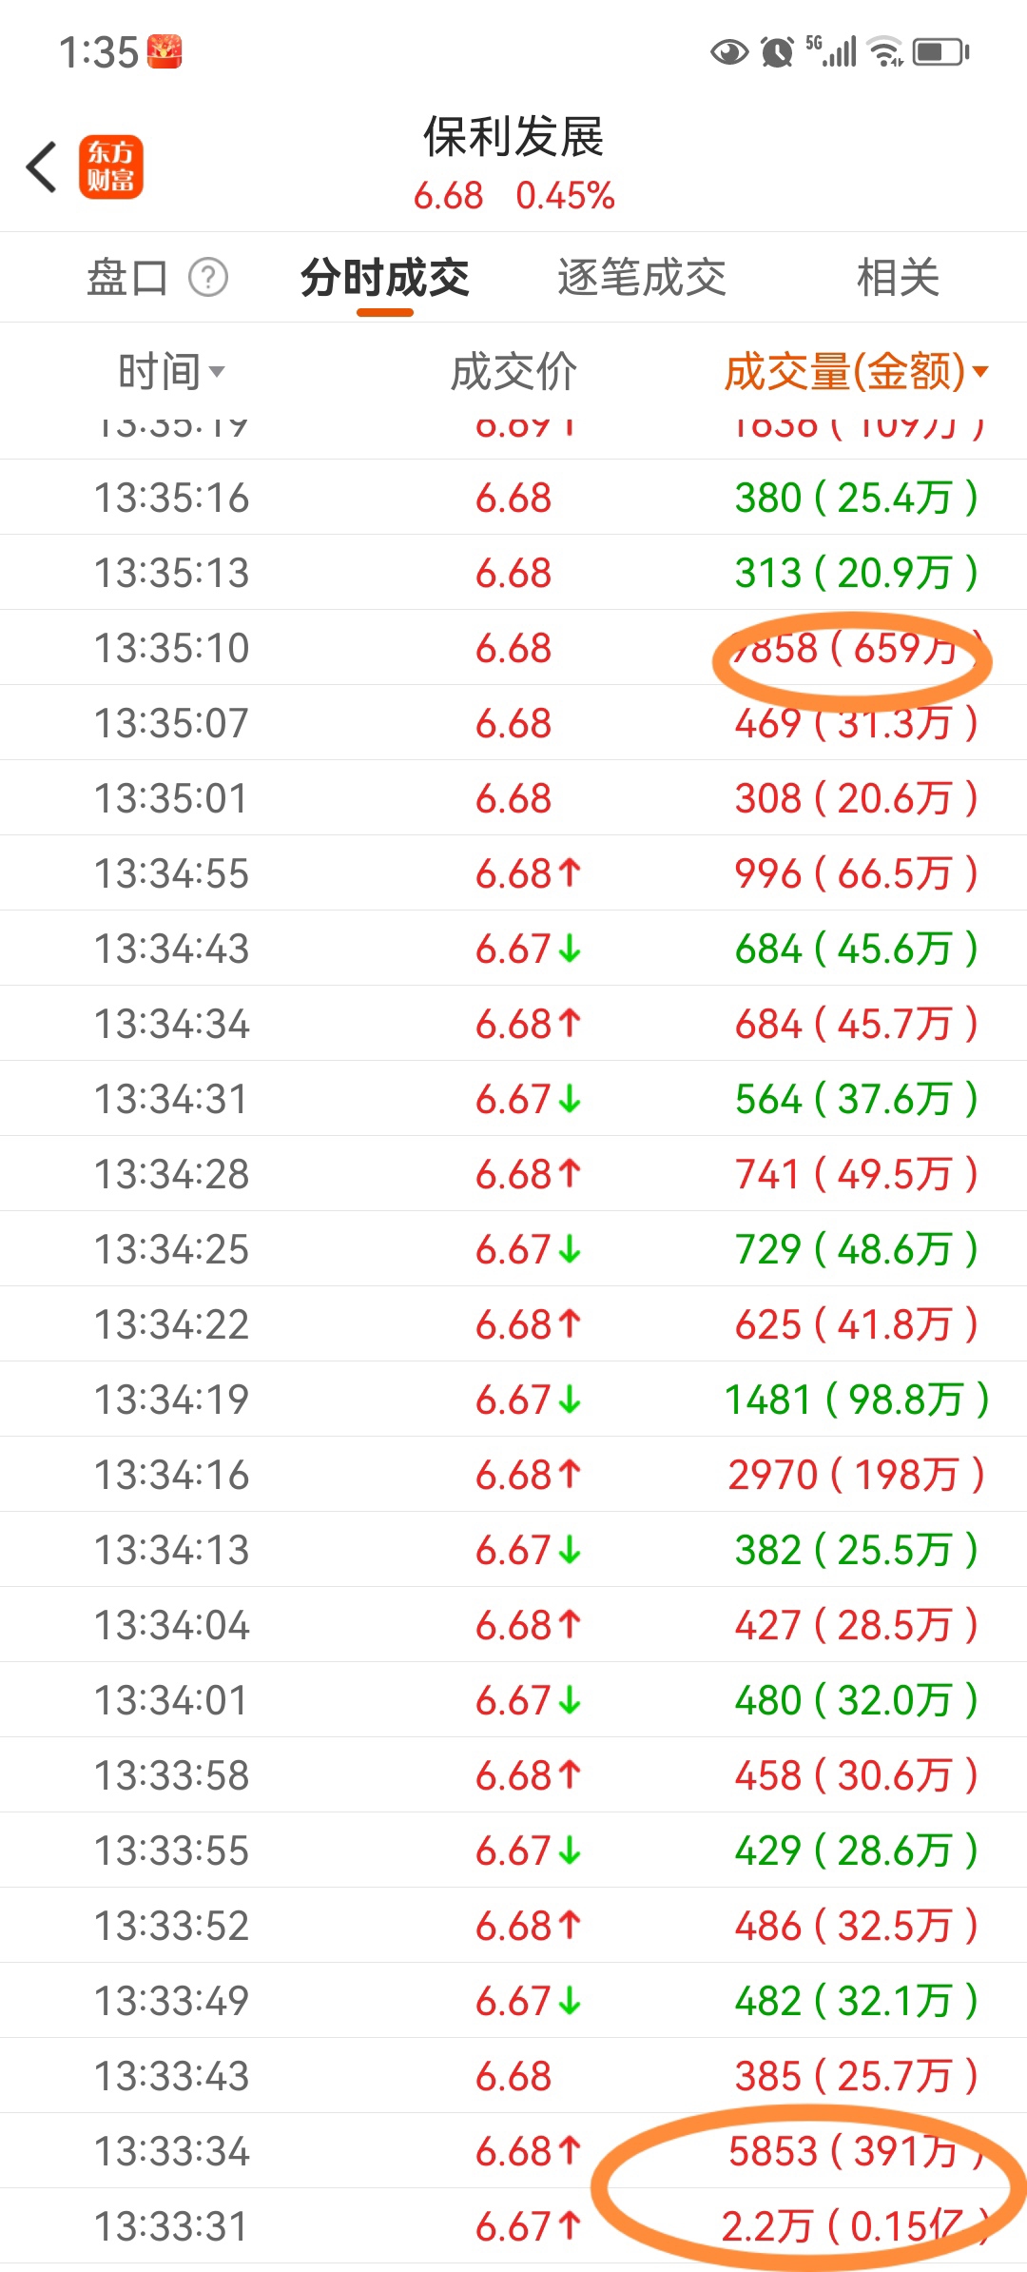Tap the question mark help icon beside 盘口
Screen dimensions: 1027x2272
(x=208, y=278)
